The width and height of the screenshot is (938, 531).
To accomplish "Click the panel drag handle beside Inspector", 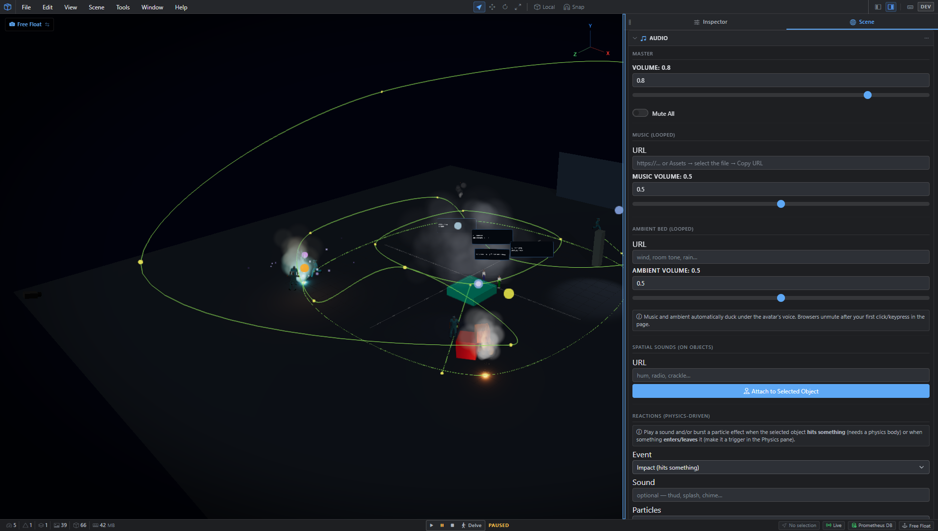I will (629, 22).
